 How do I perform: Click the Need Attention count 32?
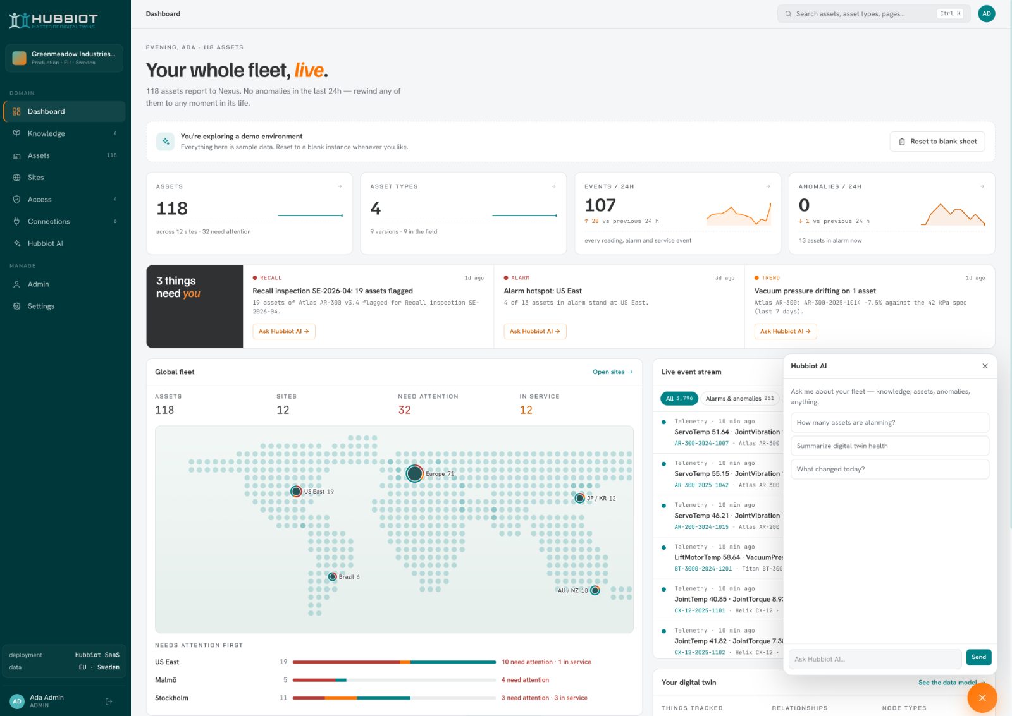click(404, 410)
